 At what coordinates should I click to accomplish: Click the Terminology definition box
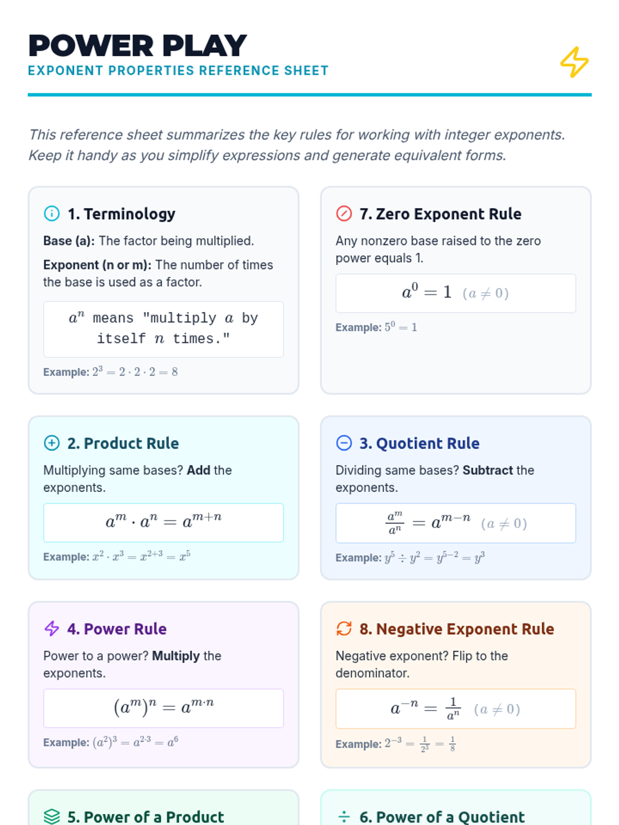click(x=164, y=329)
